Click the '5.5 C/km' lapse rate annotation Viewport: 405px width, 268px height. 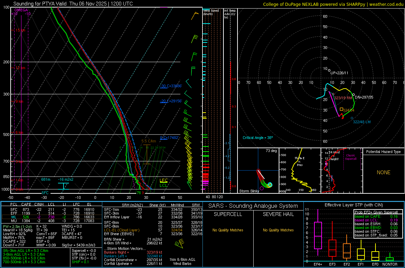click(149, 141)
